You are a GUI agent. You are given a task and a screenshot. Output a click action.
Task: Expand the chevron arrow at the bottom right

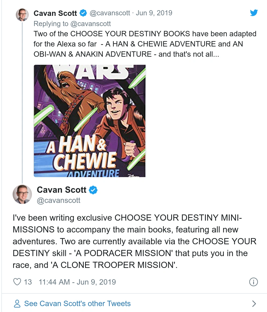click(254, 304)
